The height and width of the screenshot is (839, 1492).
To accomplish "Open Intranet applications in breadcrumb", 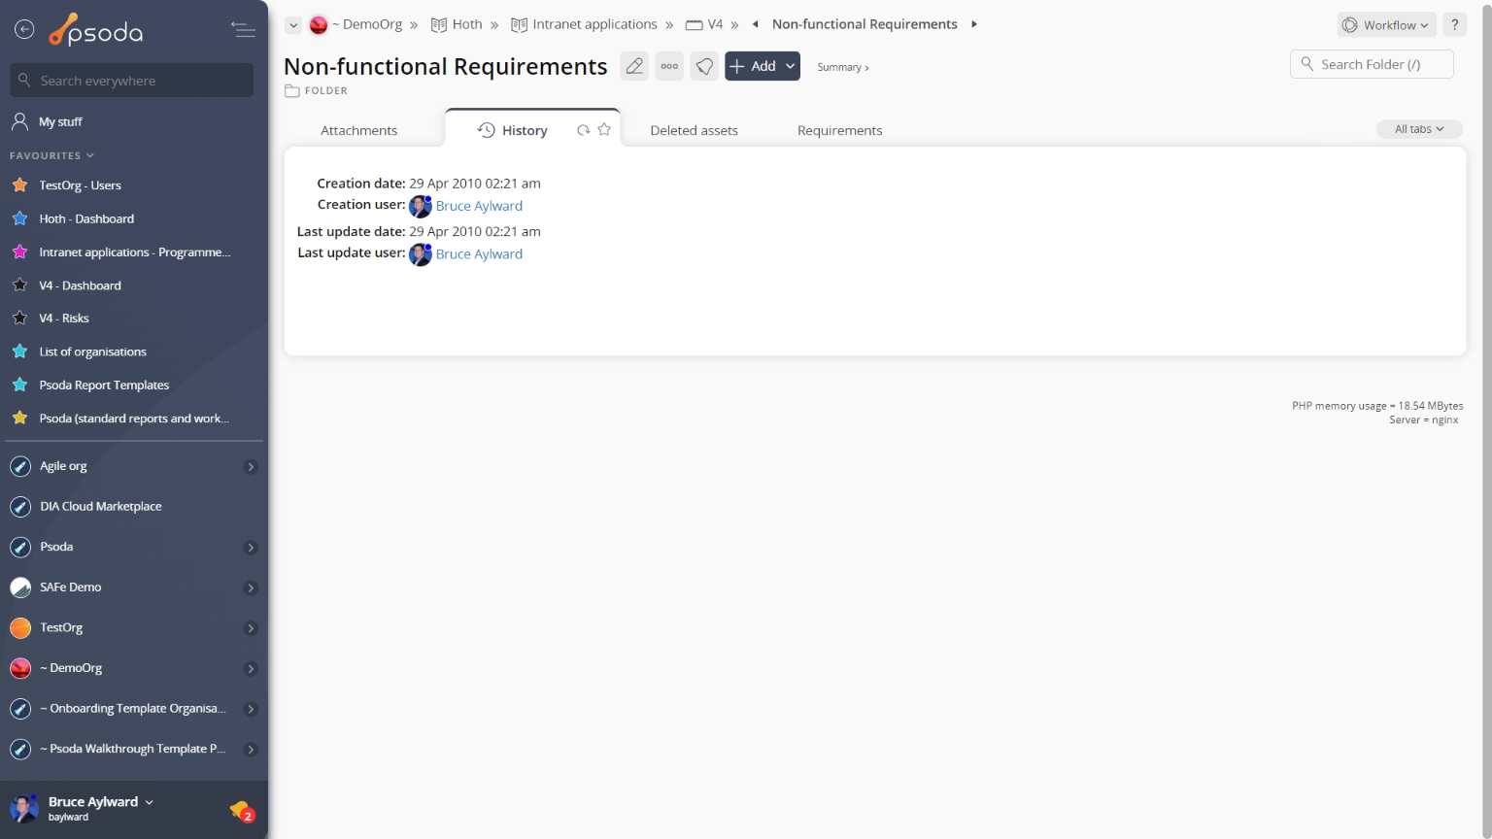I will coord(594,24).
